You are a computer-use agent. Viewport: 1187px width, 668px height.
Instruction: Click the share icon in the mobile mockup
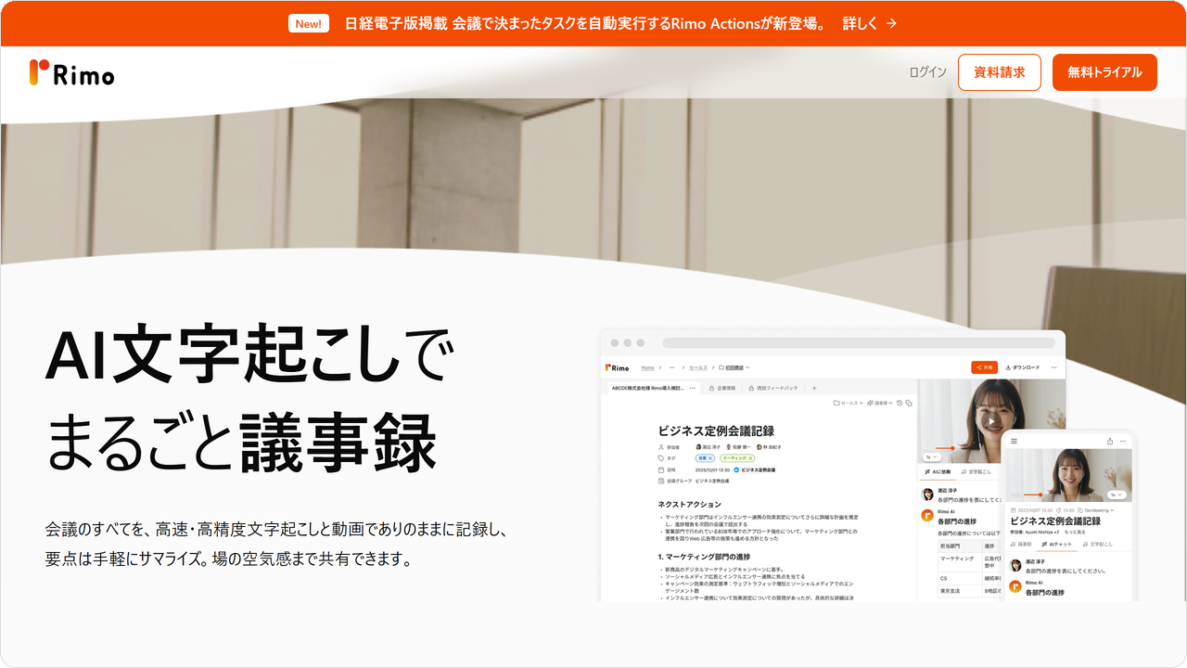point(1110,442)
